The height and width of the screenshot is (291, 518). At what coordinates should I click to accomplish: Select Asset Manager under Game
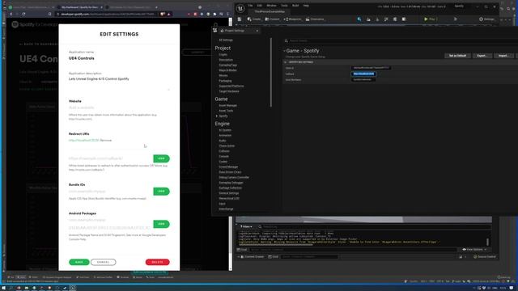(x=228, y=106)
